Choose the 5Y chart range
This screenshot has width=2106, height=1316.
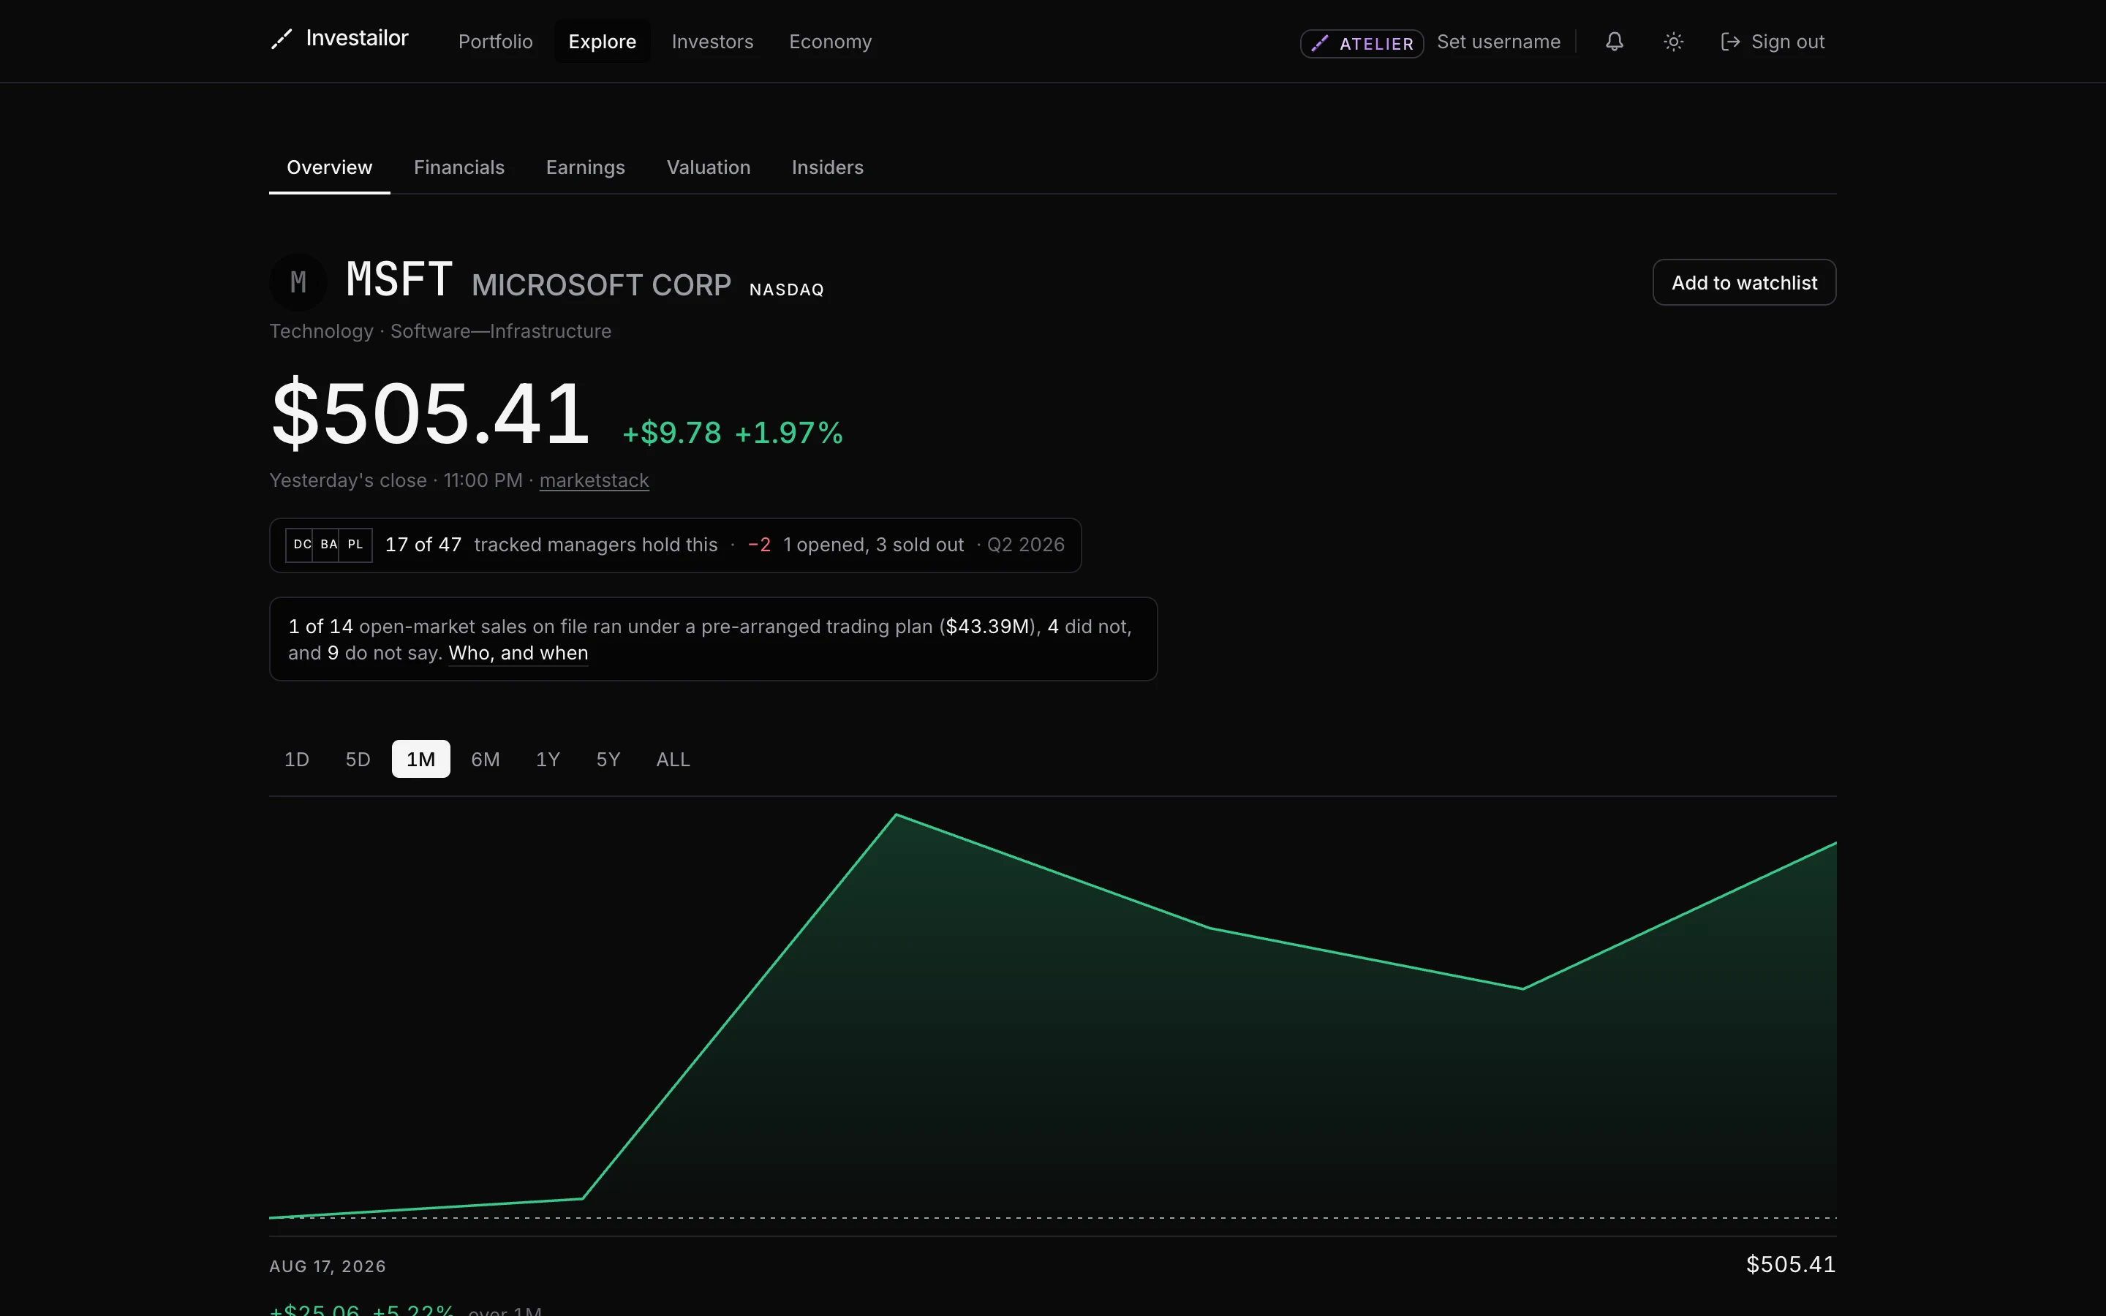pos(608,760)
